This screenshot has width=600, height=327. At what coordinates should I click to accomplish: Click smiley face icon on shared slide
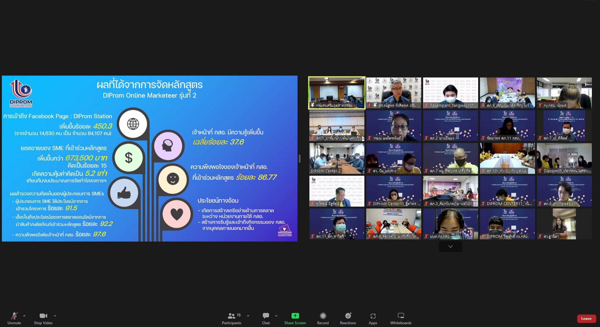pyautogui.click(x=172, y=179)
